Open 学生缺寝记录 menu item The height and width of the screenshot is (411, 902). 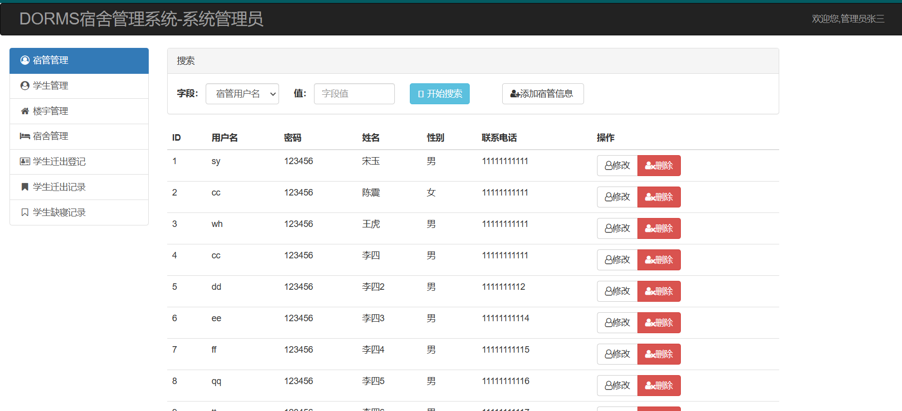click(x=79, y=212)
